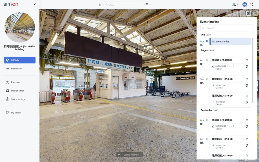Toggle fullscreen mode
This screenshot has height=162, width=259.
[251, 5]
